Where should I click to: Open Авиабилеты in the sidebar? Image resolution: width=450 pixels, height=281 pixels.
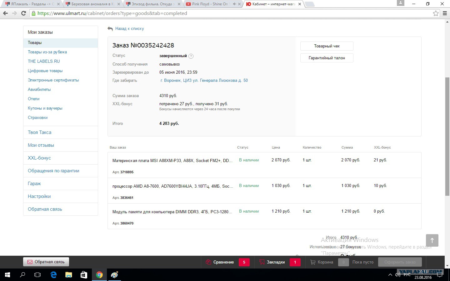click(x=39, y=90)
